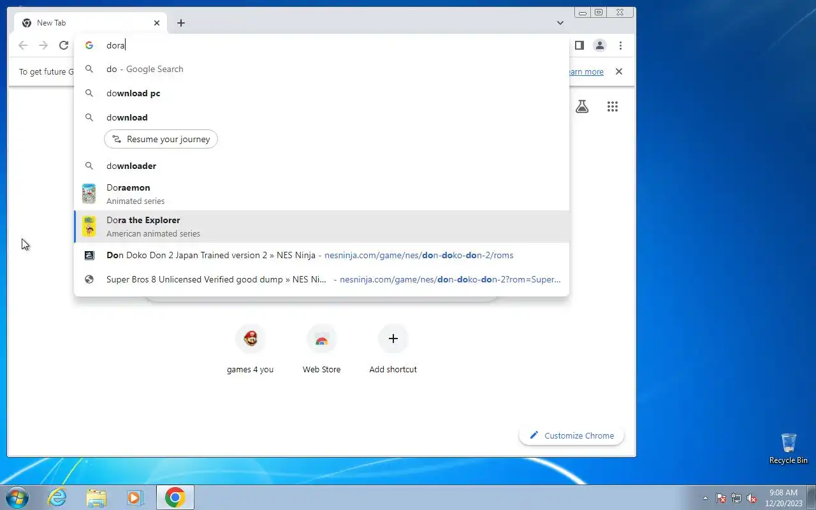Choose the 'do - Google Search' suggestion

click(321, 69)
